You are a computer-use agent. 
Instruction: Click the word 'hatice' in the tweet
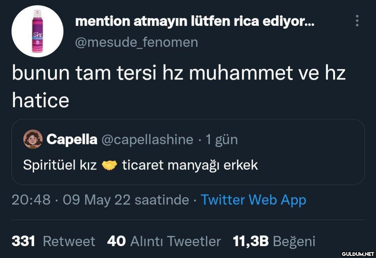pos(40,100)
